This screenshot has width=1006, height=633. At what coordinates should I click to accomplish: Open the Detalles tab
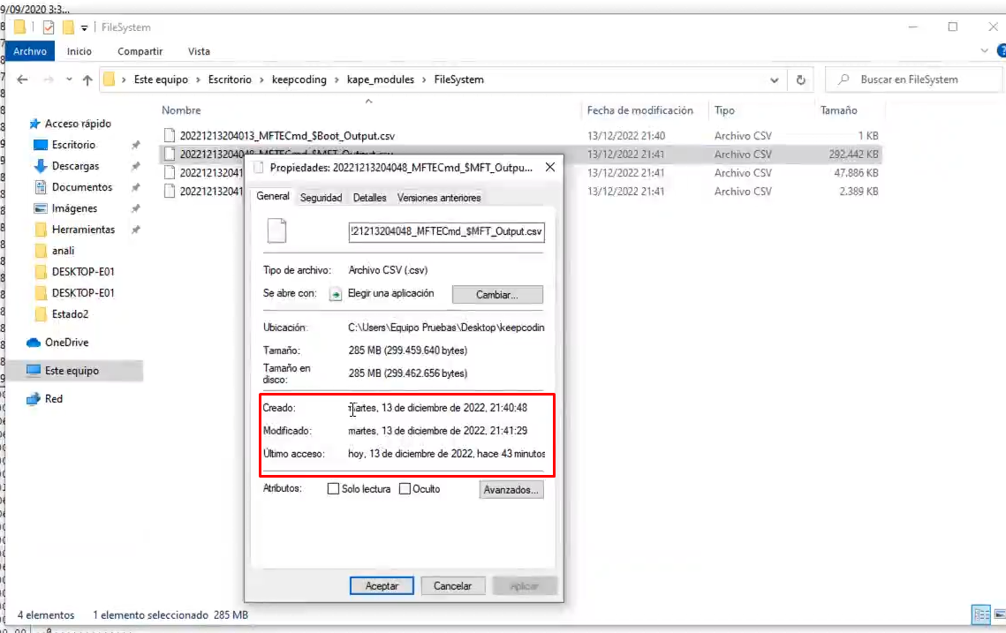tap(369, 198)
